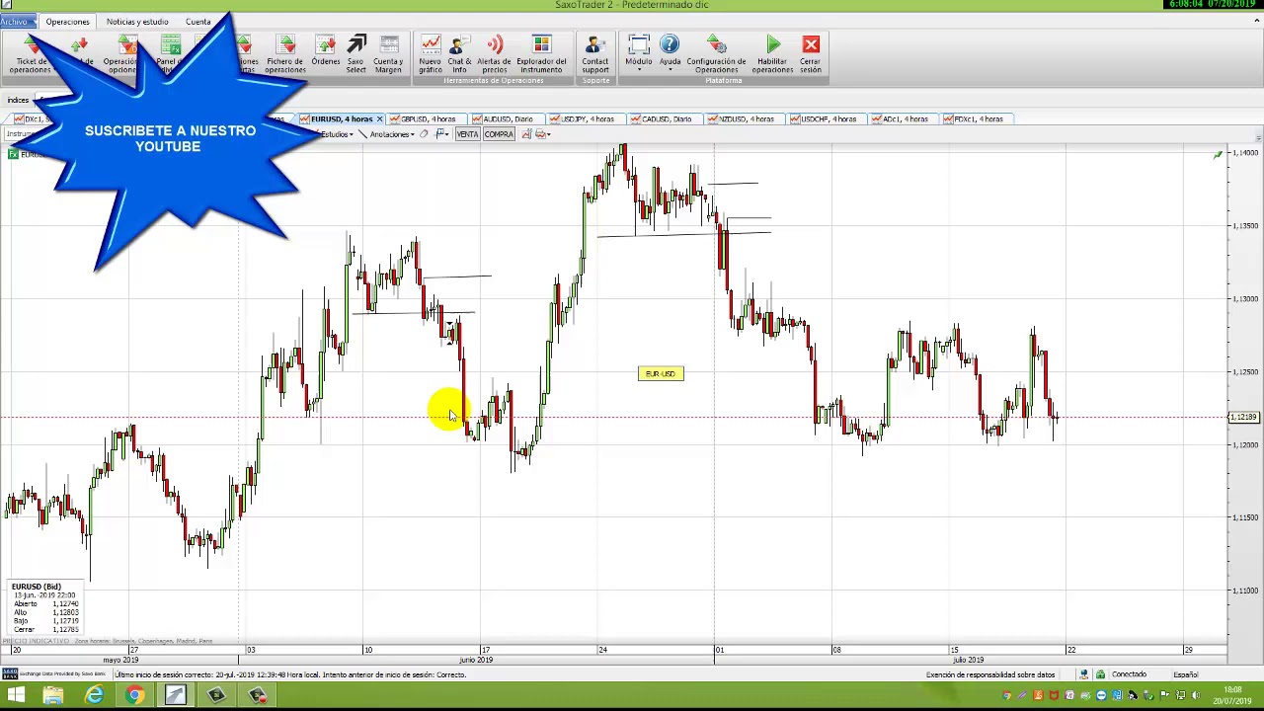Screen dimensions: 1264x711
Task: Launch Saxo Select
Action: click(356, 54)
